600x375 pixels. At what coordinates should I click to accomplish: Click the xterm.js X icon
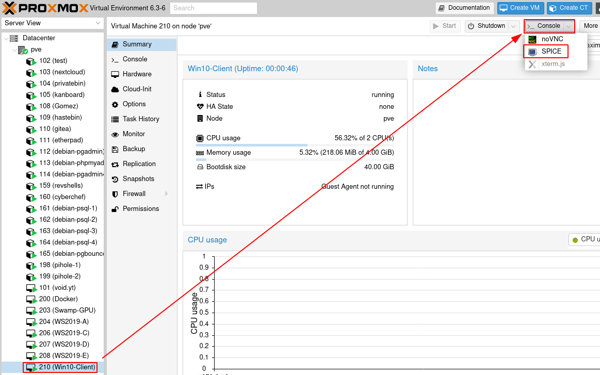[532, 64]
